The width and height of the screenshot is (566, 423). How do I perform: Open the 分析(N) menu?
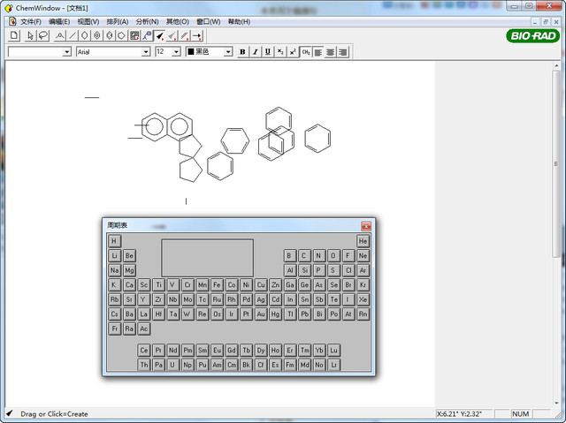tap(148, 21)
